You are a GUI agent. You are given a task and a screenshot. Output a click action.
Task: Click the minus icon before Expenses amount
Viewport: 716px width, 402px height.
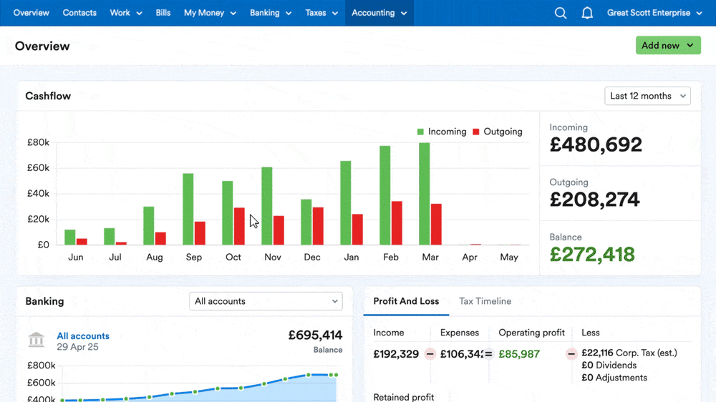coord(430,353)
